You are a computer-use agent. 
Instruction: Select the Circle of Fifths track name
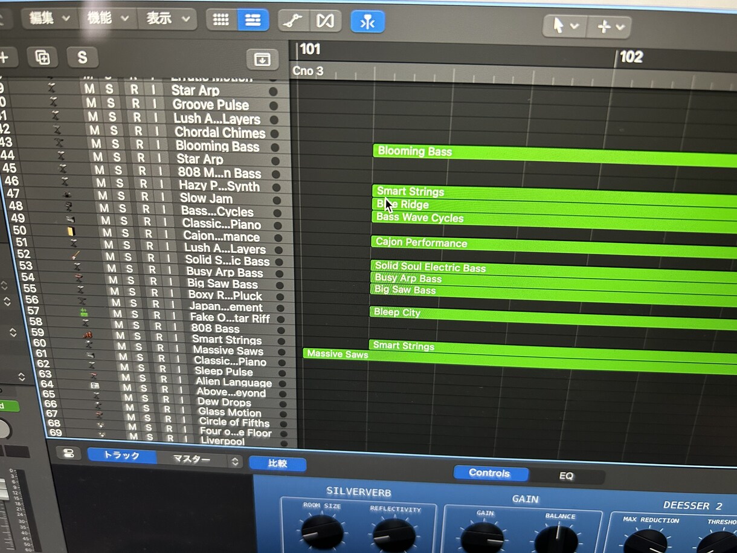[x=234, y=422]
